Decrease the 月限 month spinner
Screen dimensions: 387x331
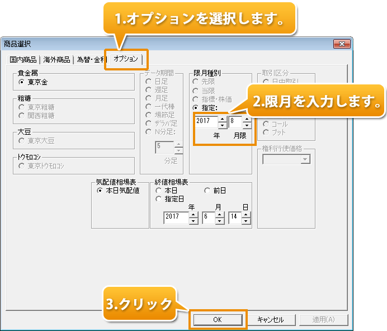(x=247, y=125)
